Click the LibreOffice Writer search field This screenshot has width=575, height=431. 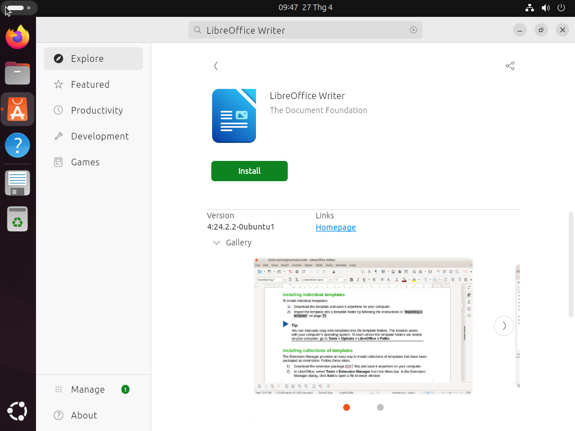coord(305,30)
